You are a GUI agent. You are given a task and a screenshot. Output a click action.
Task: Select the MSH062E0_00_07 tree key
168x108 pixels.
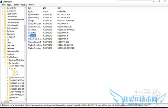pyautogui.click(x=18, y=86)
